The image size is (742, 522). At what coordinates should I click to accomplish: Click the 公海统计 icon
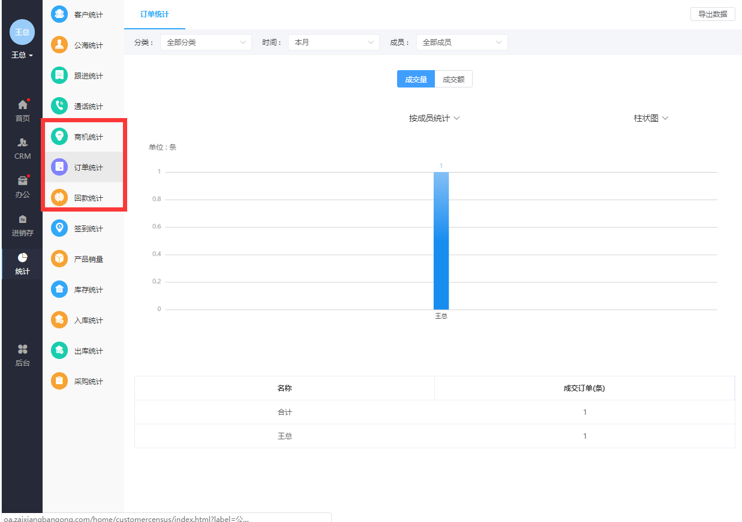click(59, 45)
